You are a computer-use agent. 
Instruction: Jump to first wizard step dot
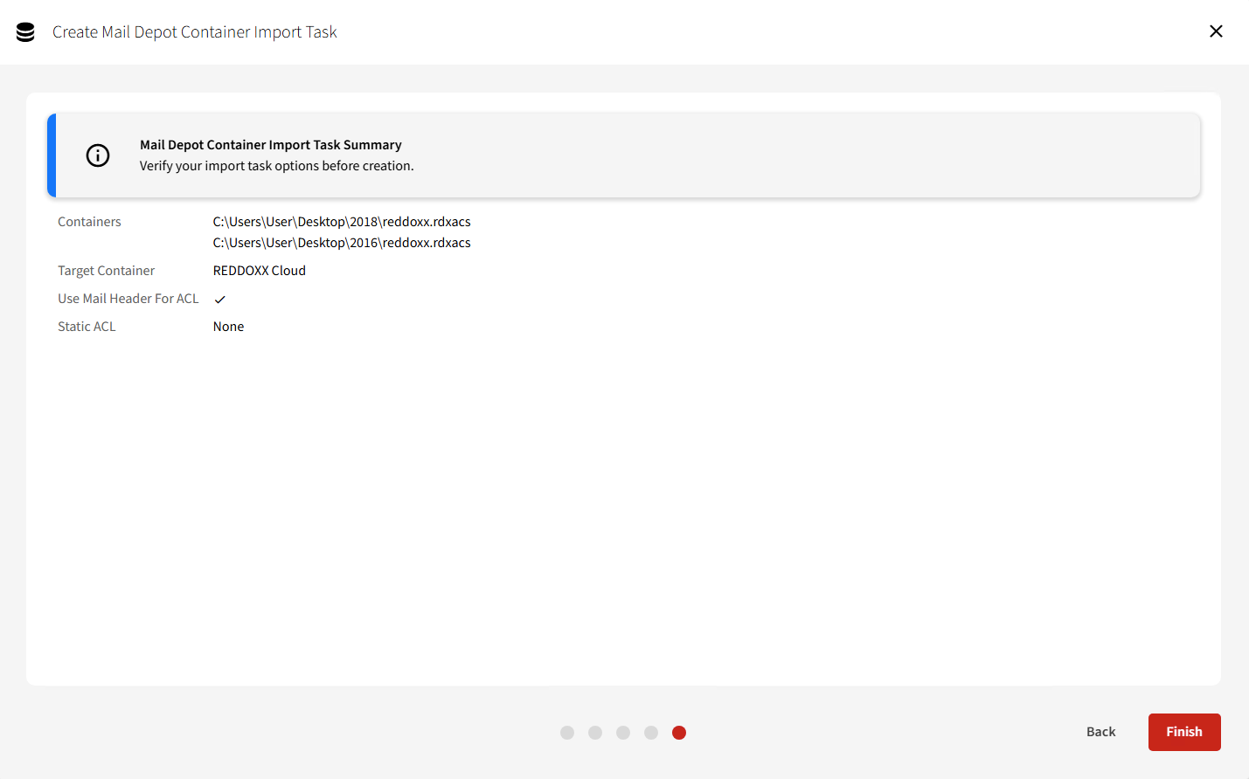click(x=567, y=733)
